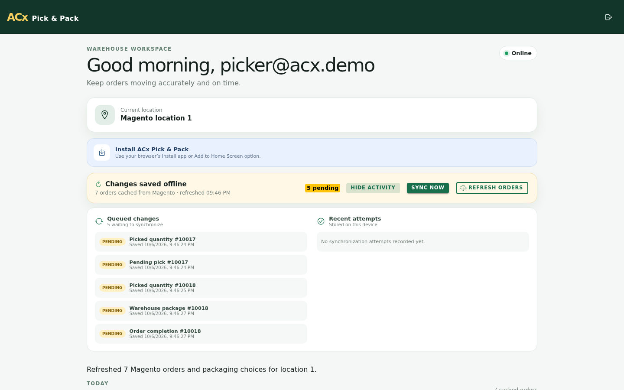Viewport: 624px width, 390px height.
Task: Click the refresh icon beside Changes saved offline
Action: tap(98, 184)
